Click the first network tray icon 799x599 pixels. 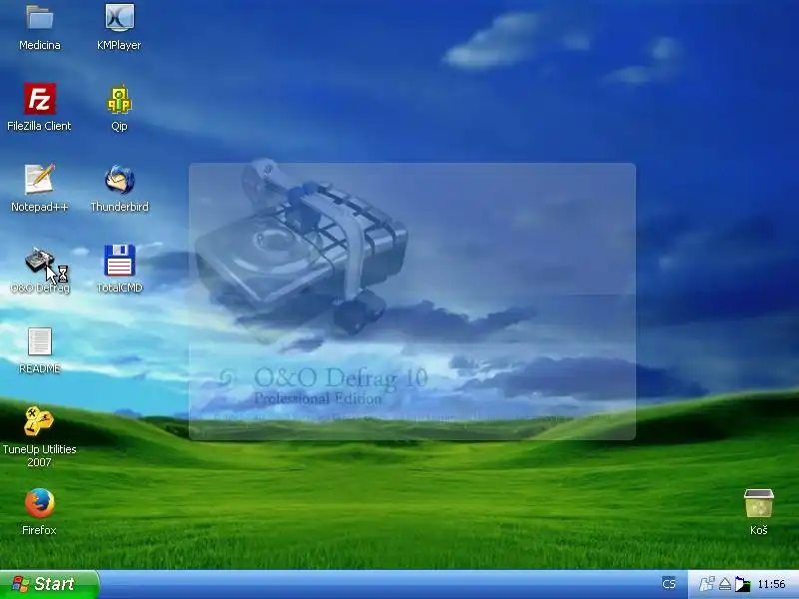(x=706, y=584)
